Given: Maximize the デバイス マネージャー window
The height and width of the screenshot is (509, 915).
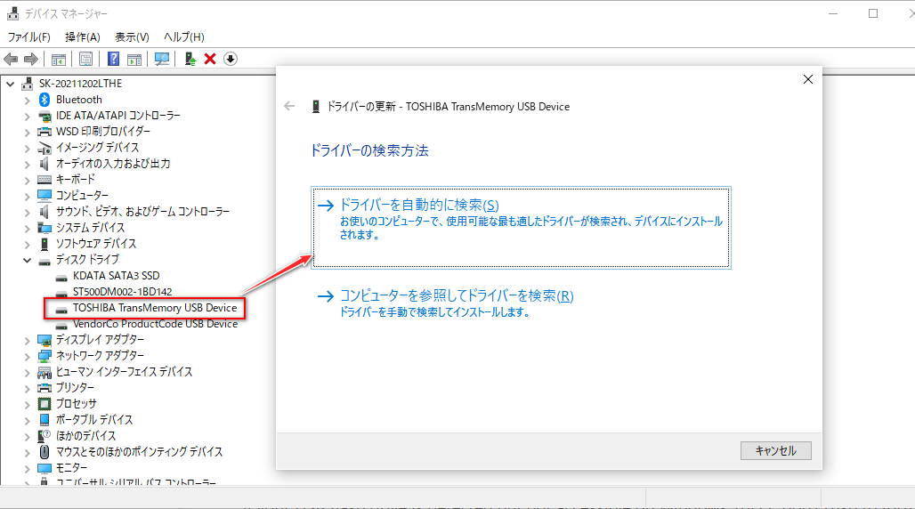Looking at the screenshot, I should pyautogui.click(x=873, y=13).
